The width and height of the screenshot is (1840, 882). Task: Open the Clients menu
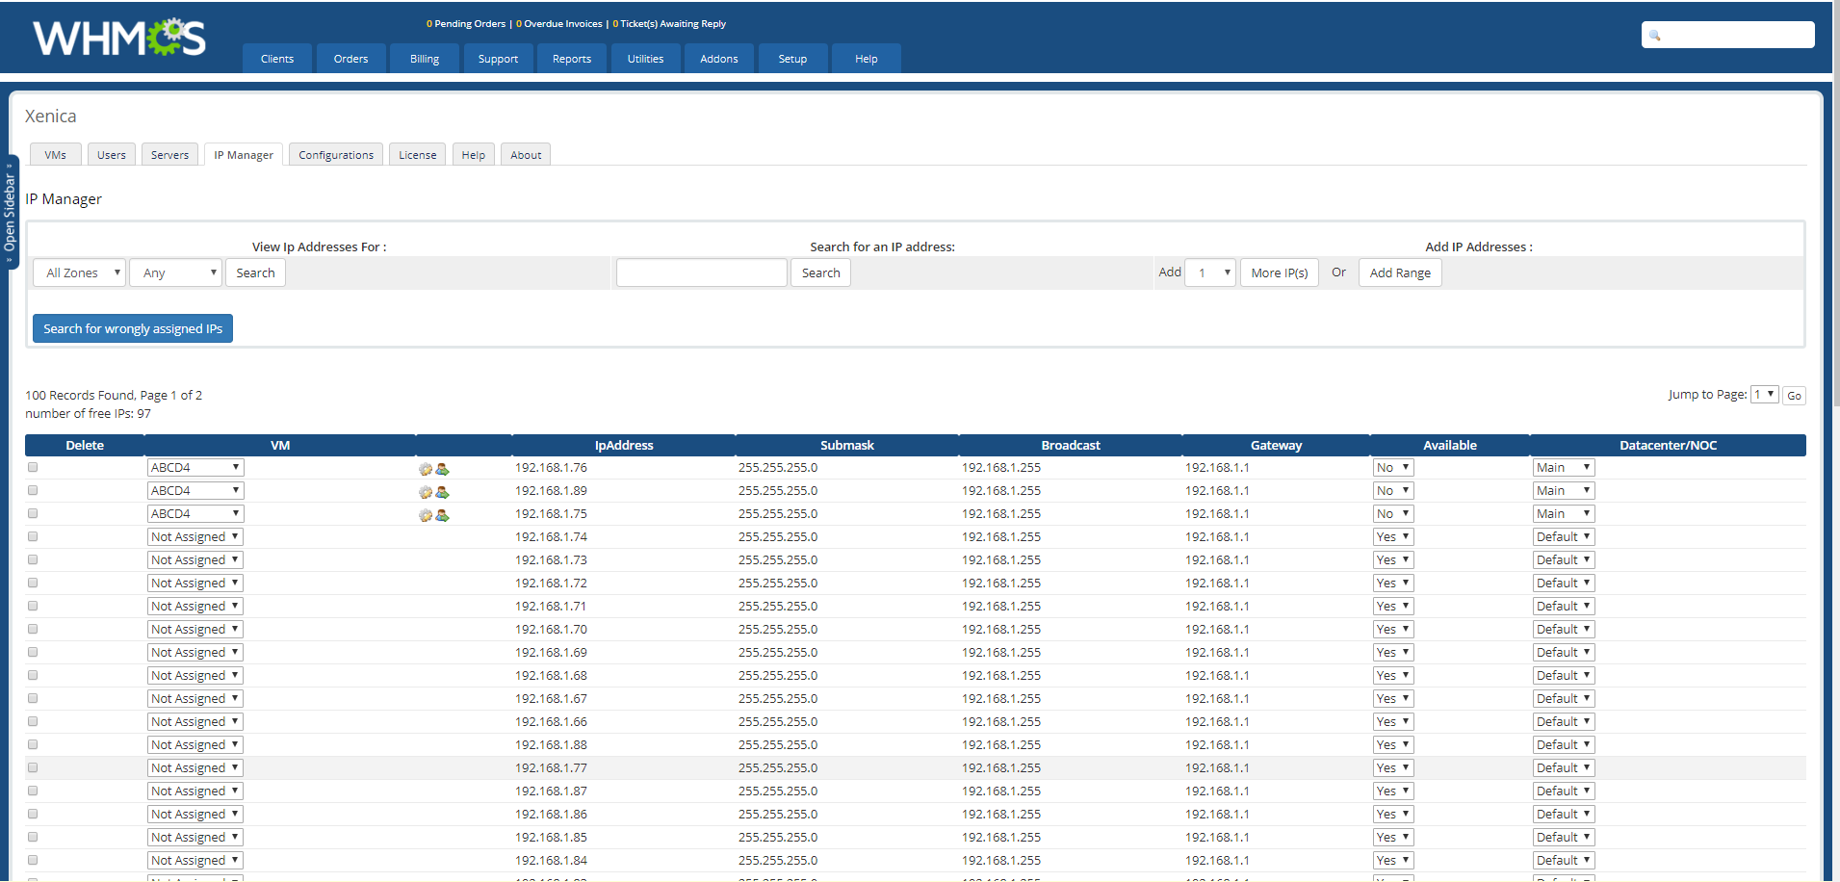point(277,59)
